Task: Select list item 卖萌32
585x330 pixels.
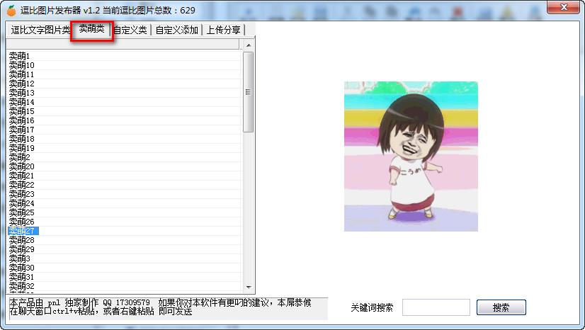Action: click(22, 286)
